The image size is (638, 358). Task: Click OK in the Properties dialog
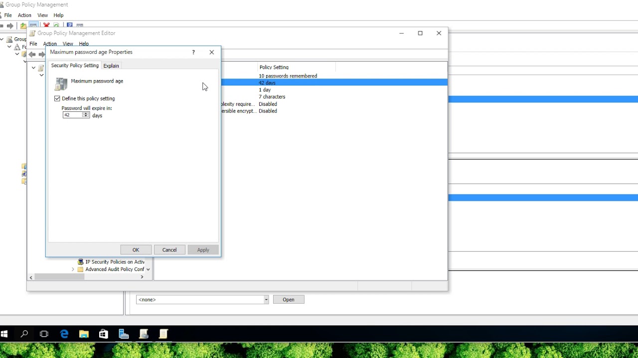(136, 250)
